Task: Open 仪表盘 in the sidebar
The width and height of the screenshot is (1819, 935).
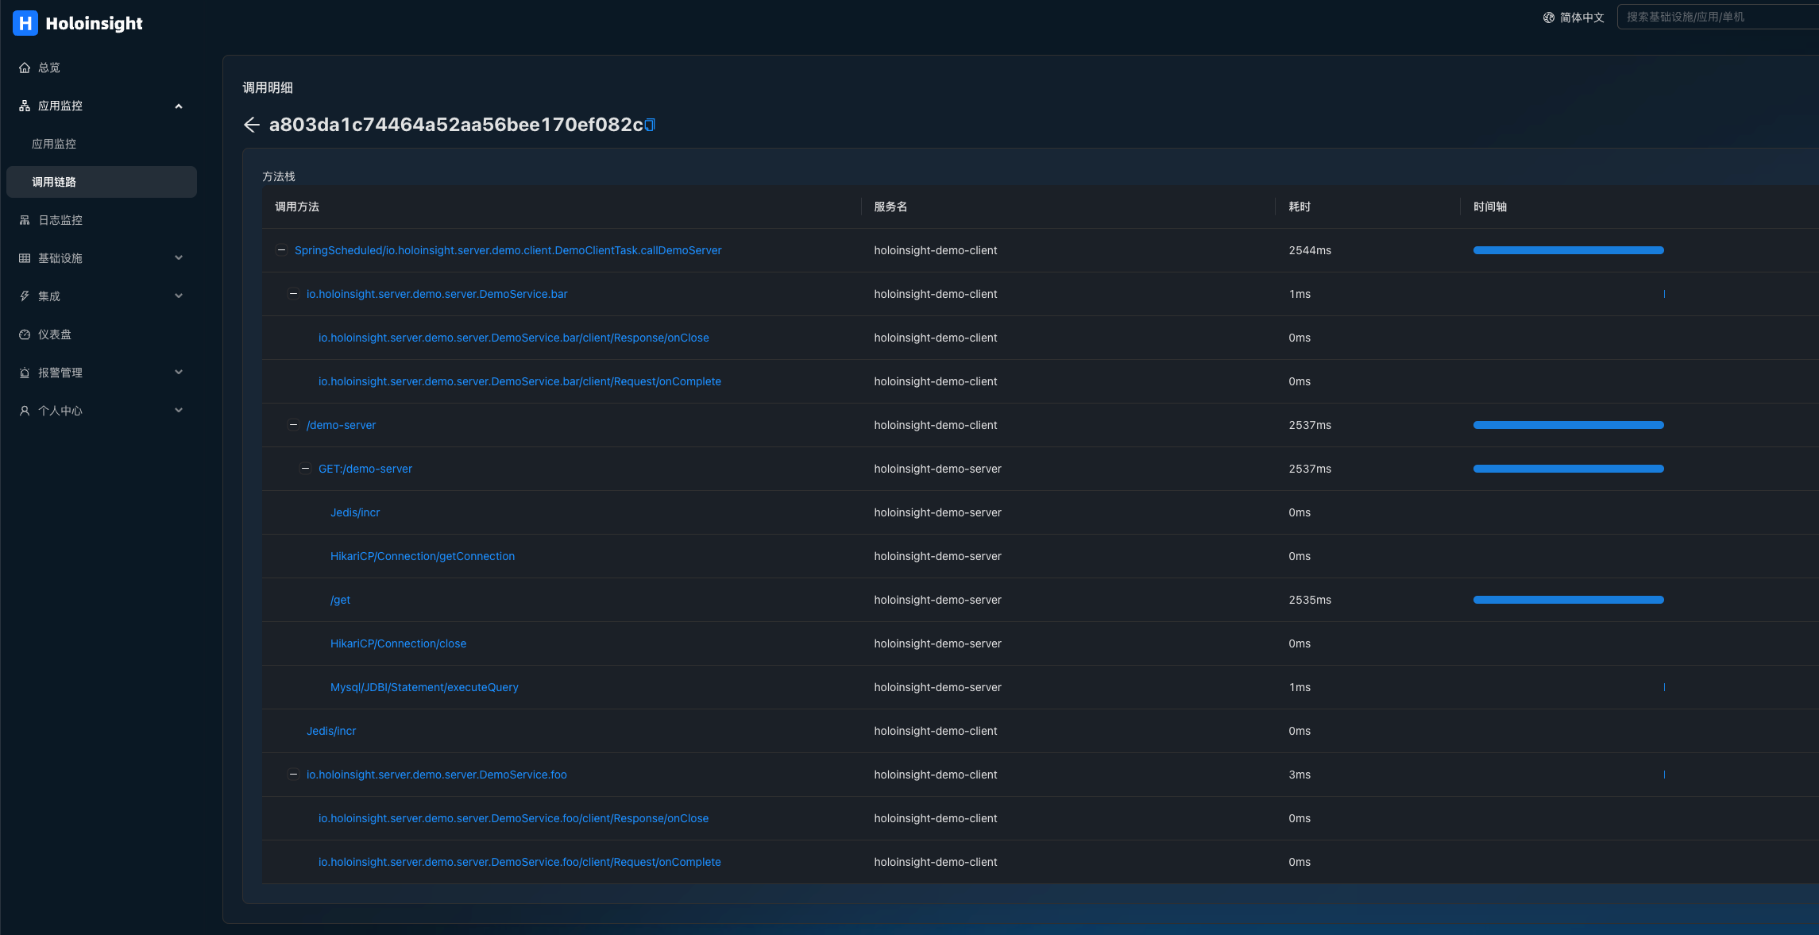Action: pyautogui.click(x=55, y=334)
